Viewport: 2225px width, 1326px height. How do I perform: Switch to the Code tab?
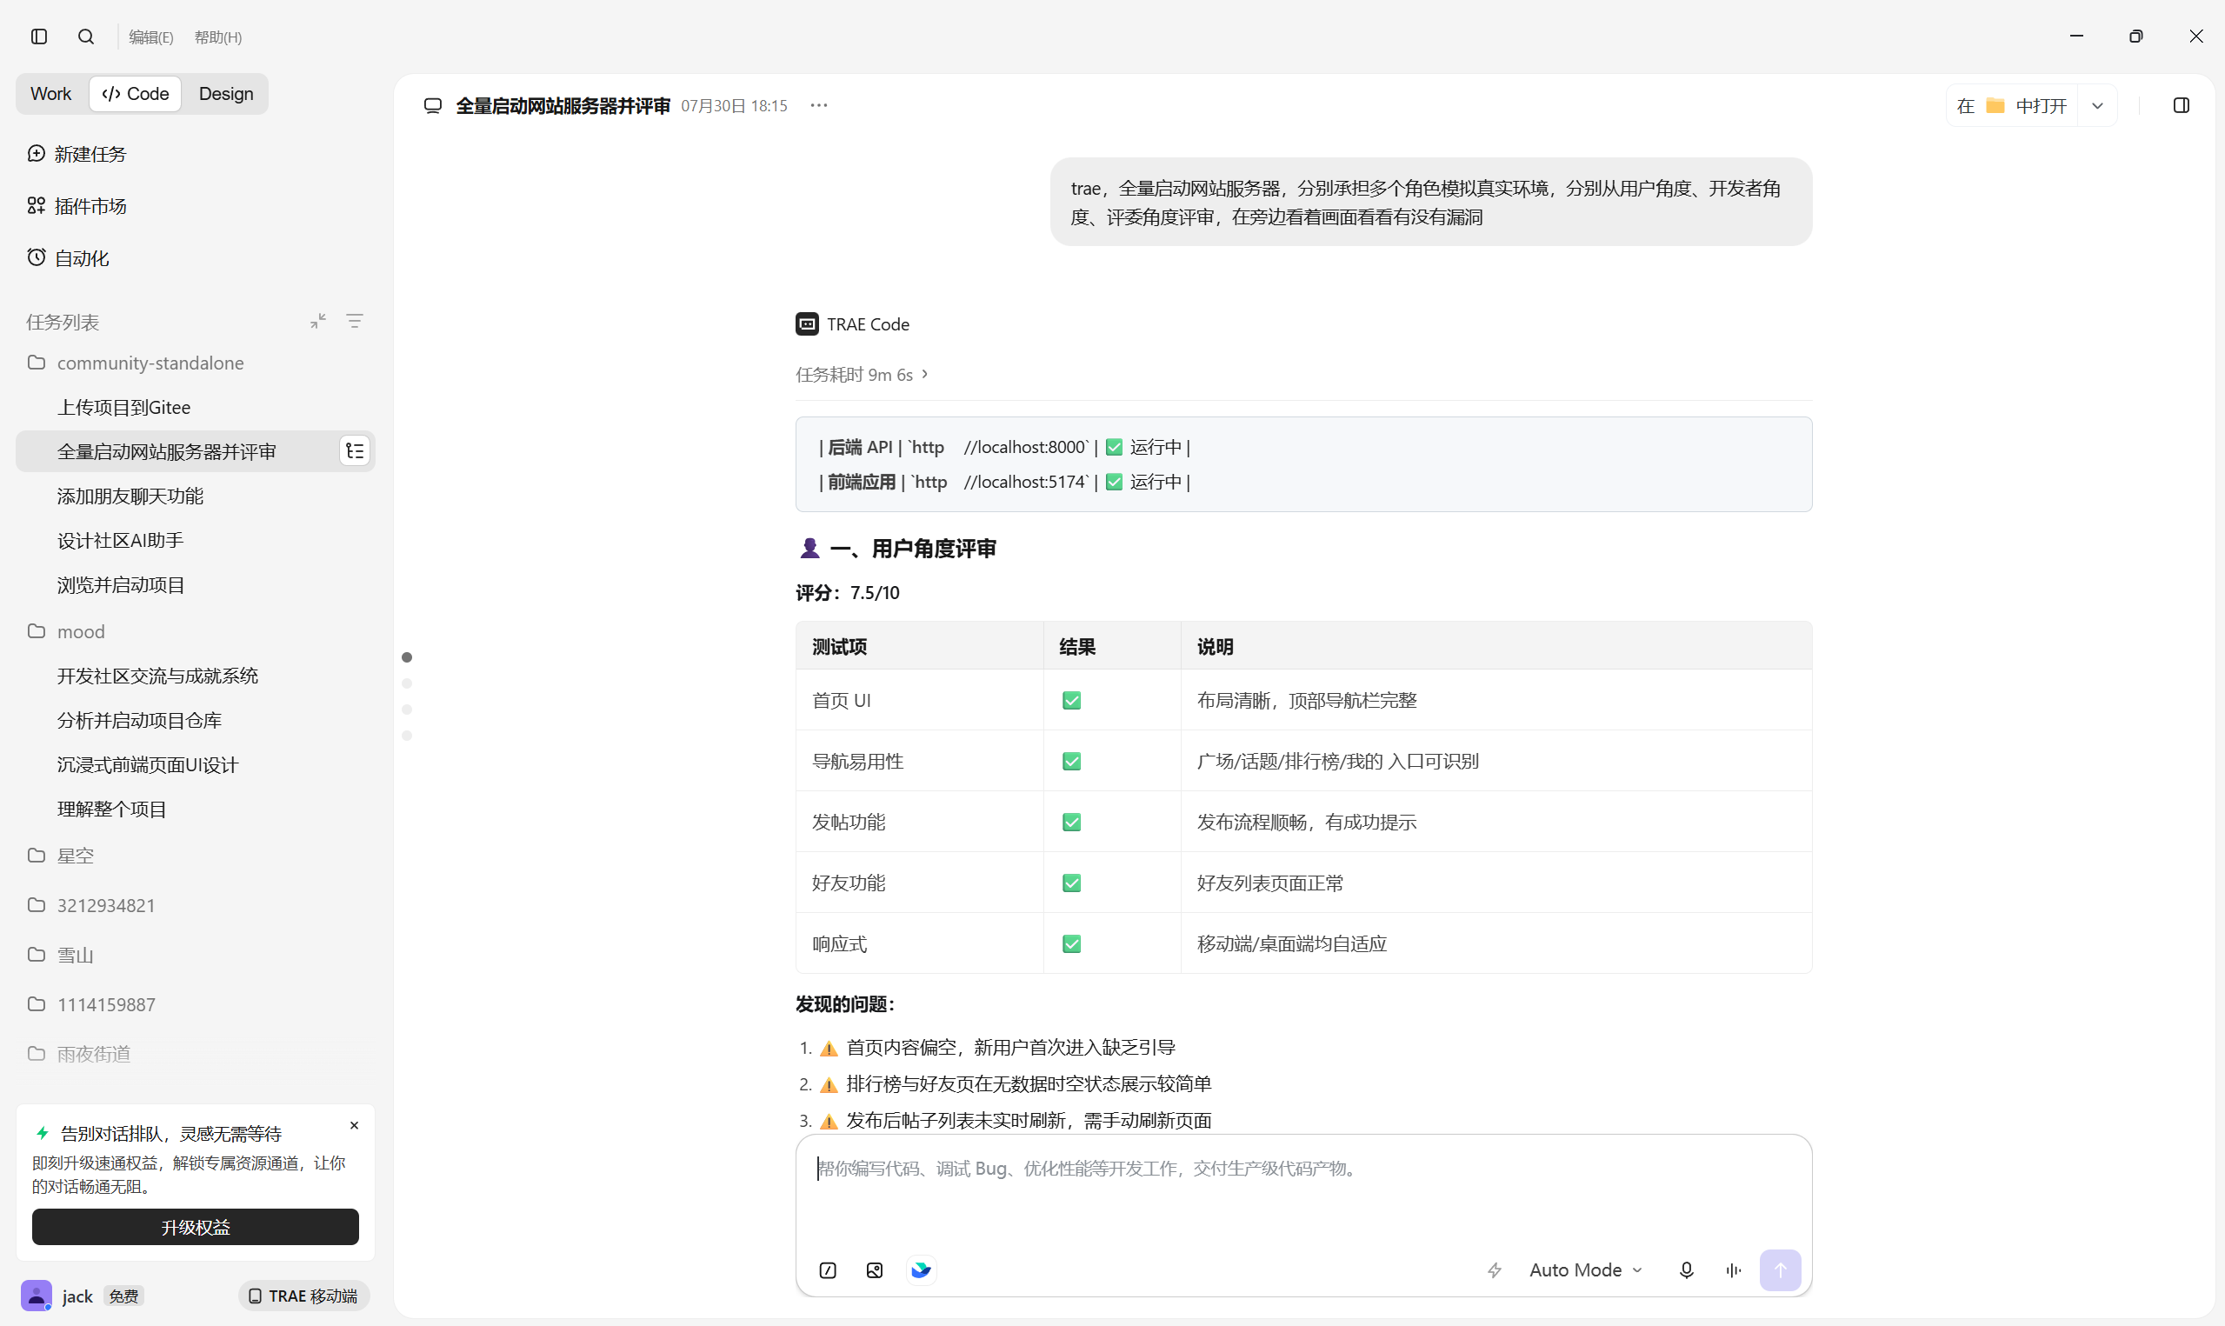click(x=136, y=94)
